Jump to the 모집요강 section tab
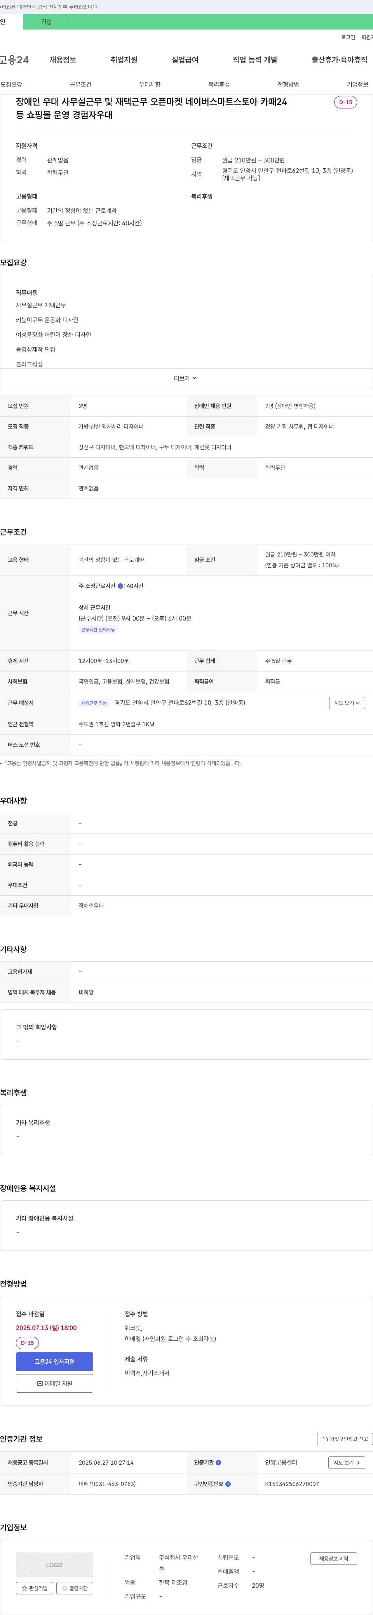 point(11,84)
